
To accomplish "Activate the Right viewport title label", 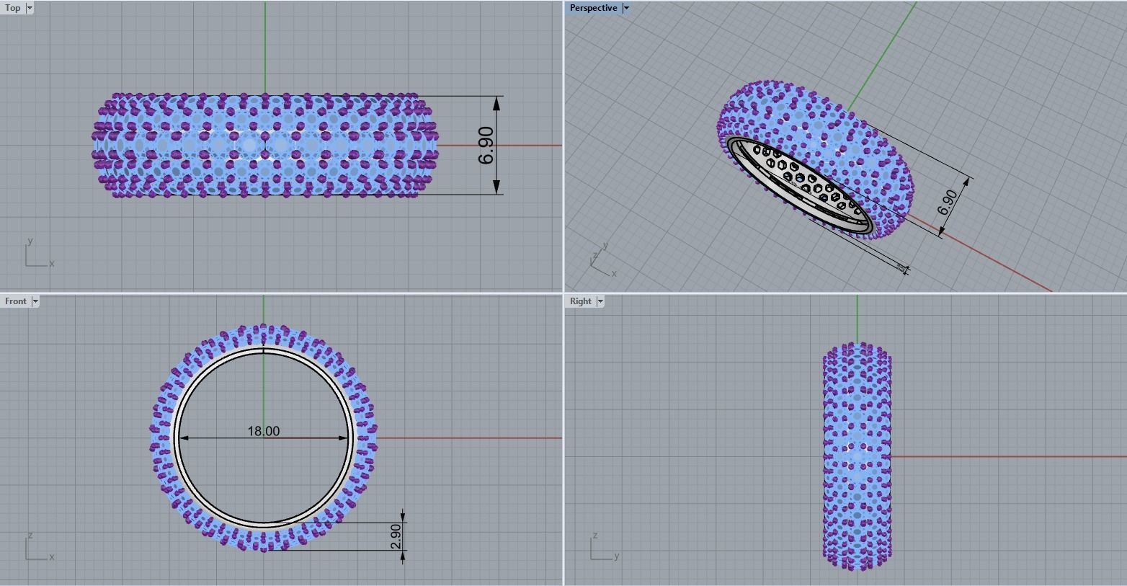I will [x=581, y=301].
